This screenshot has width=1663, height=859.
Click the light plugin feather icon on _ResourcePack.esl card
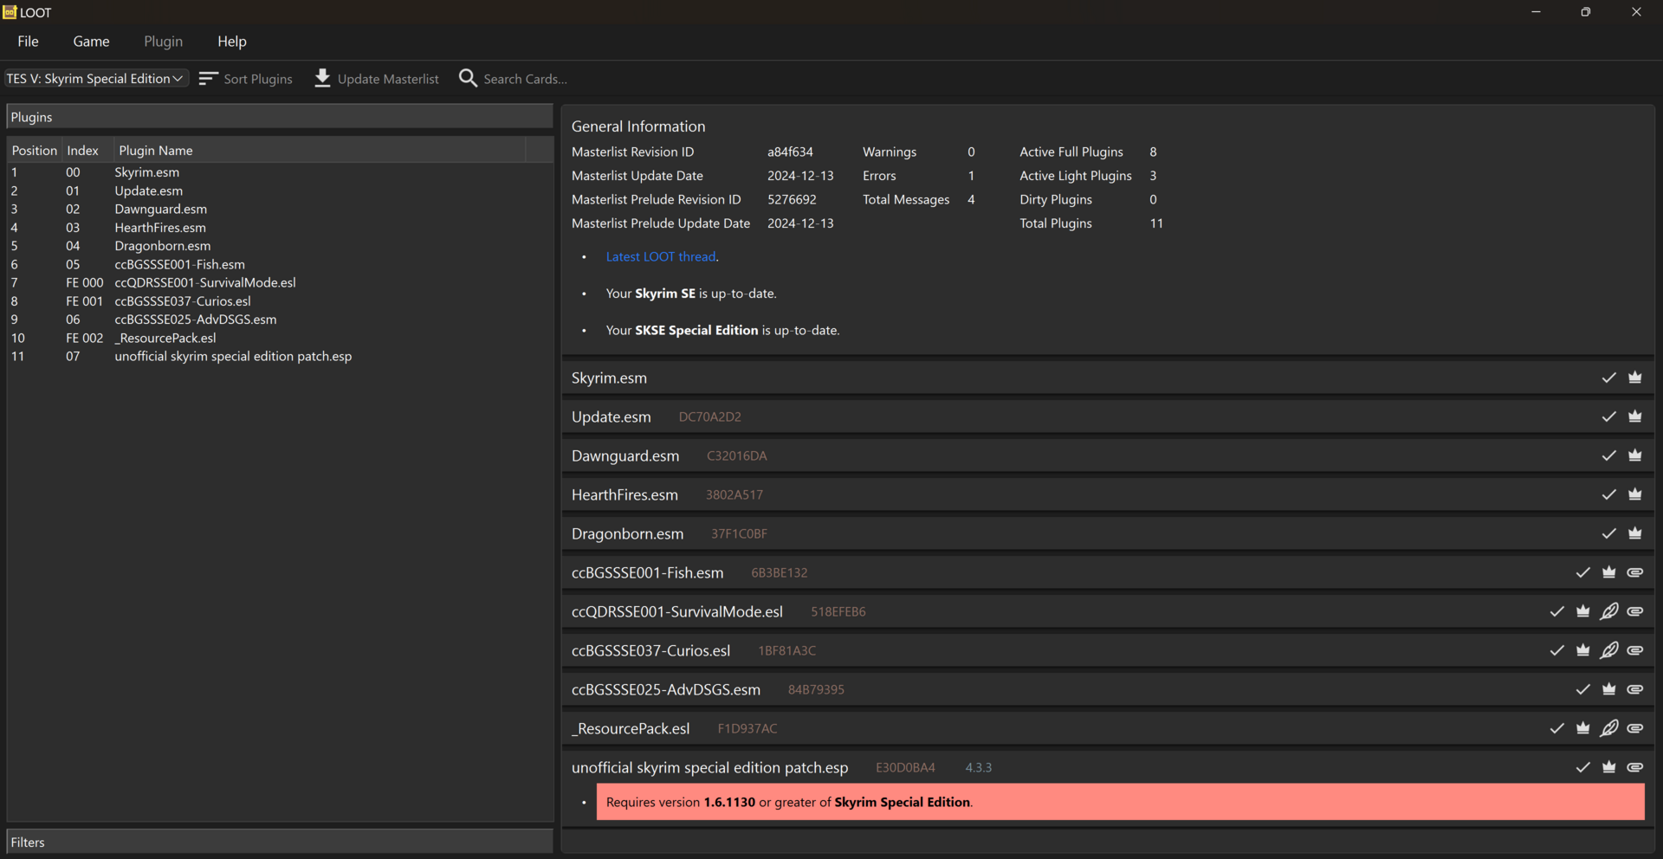[1608, 728]
